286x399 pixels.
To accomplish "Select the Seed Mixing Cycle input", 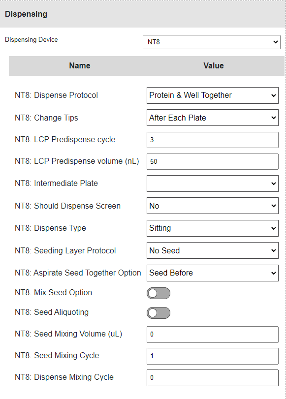I will point(212,356).
